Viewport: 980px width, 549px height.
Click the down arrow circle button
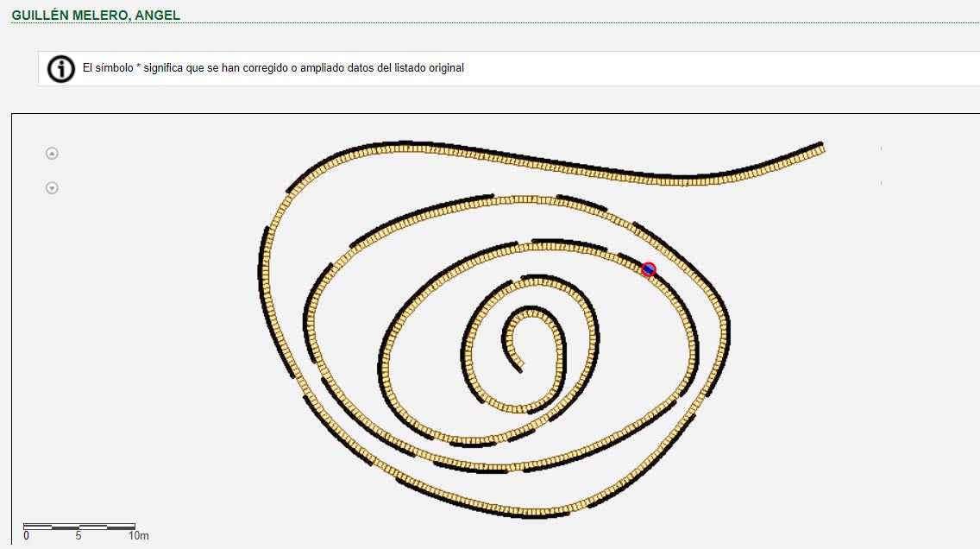click(52, 188)
